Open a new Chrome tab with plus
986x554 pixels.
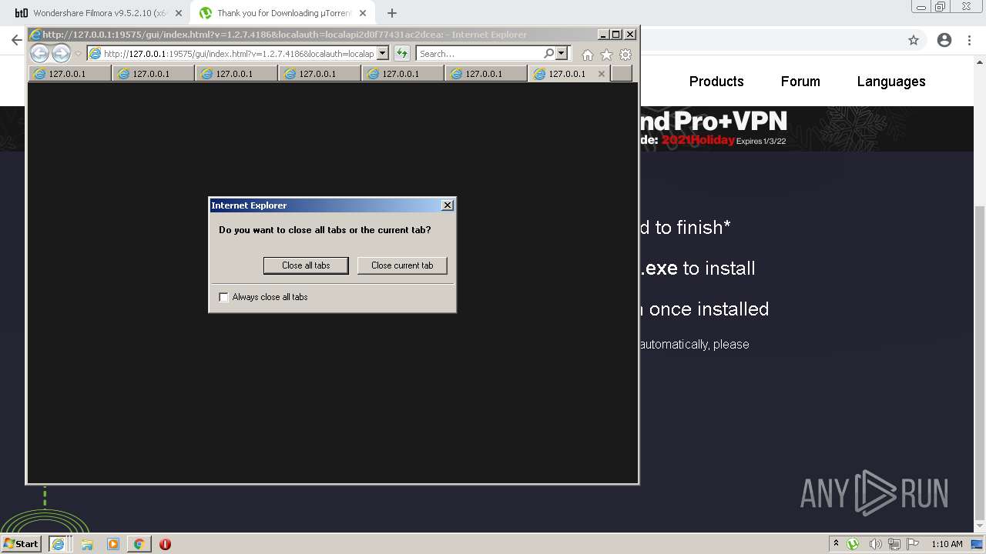click(x=392, y=13)
